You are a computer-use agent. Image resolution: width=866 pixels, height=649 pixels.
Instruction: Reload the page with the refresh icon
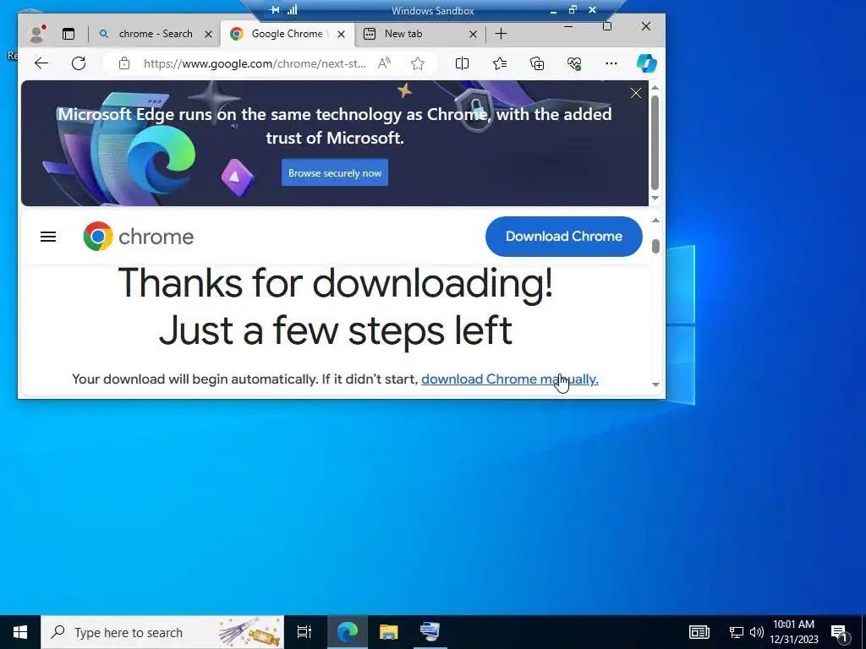pos(79,63)
